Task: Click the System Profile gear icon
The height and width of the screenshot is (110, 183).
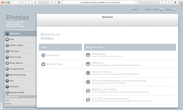Action: pos(7,45)
